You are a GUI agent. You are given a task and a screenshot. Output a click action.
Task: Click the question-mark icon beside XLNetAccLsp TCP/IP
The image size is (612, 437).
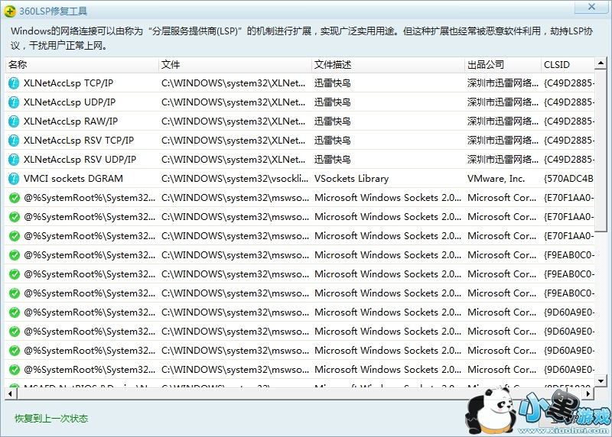click(x=14, y=83)
